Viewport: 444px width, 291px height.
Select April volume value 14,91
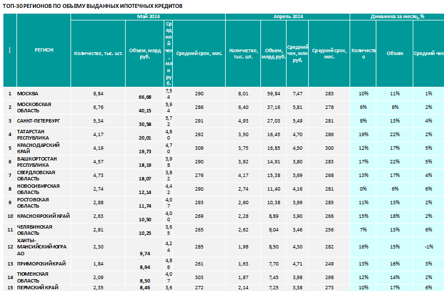coord(273,162)
